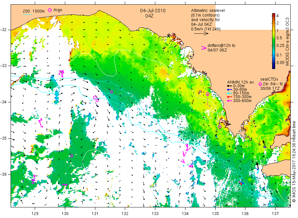Click the '-36' latitude axis label

click(x=4, y=174)
